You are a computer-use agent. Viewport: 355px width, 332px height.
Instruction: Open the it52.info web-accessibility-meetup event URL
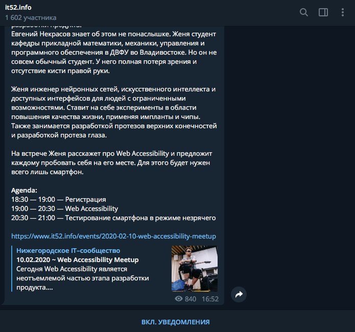[x=113, y=236]
